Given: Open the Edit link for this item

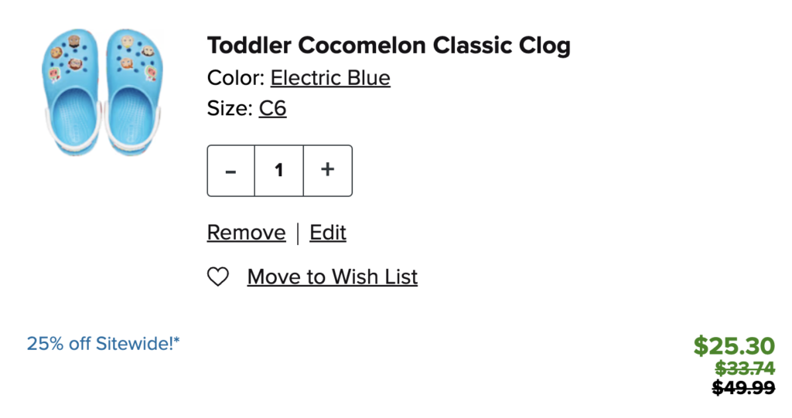Looking at the screenshot, I should [x=328, y=233].
